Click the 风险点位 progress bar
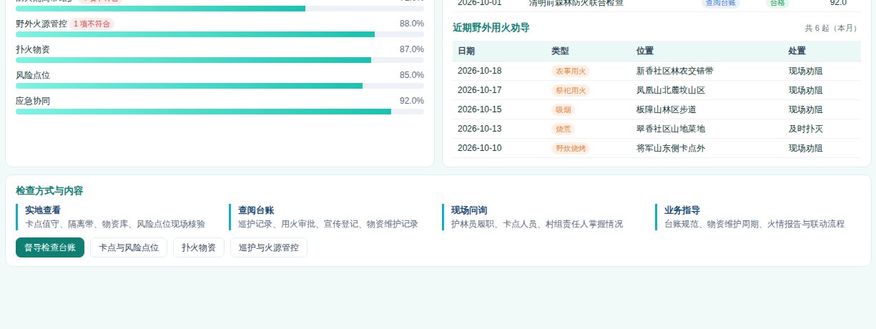Viewport: 876px width, 329px height. (x=220, y=86)
